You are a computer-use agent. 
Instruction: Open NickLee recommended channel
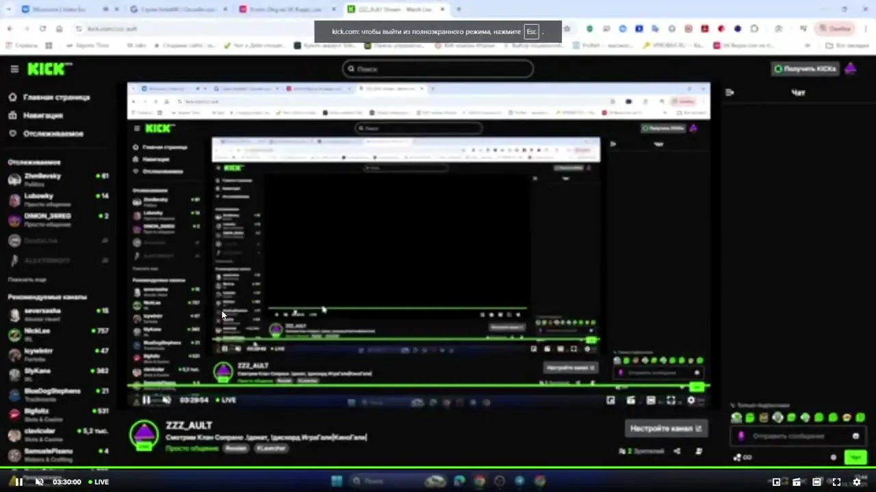pos(58,334)
